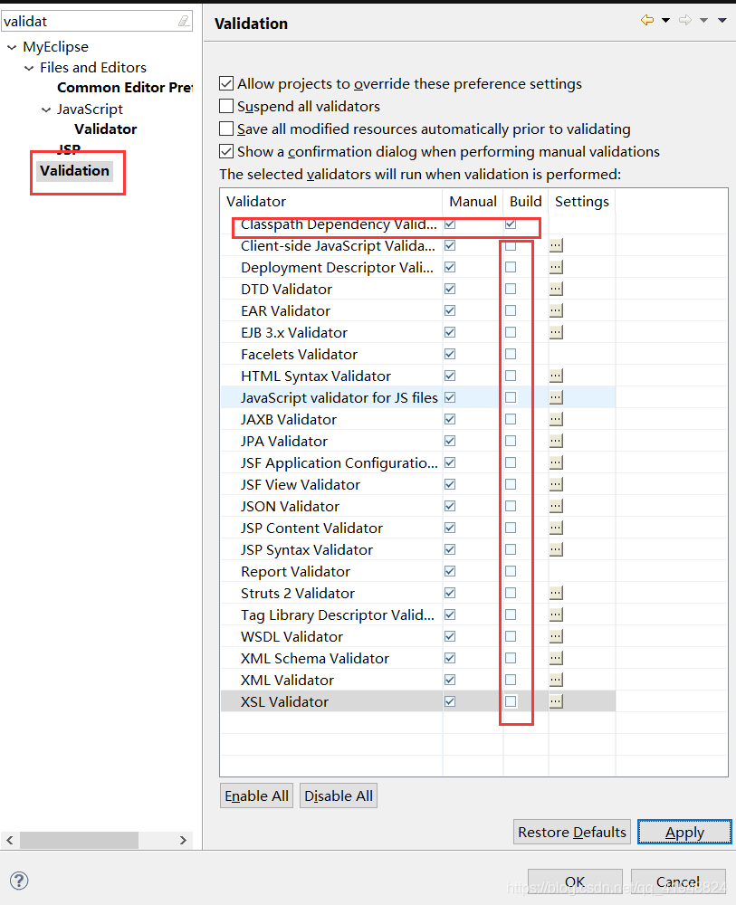Click Restore Defaults button
This screenshot has width=736, height=905.
[572, 832]
